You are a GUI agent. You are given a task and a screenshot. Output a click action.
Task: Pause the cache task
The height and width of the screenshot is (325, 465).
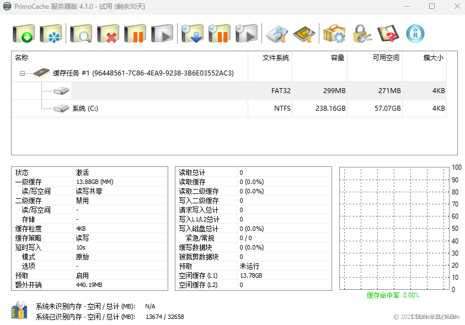[135, 34]
